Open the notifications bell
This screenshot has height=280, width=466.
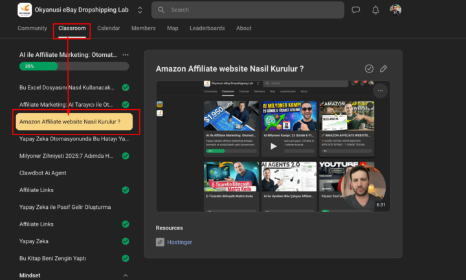click(375, 10)
